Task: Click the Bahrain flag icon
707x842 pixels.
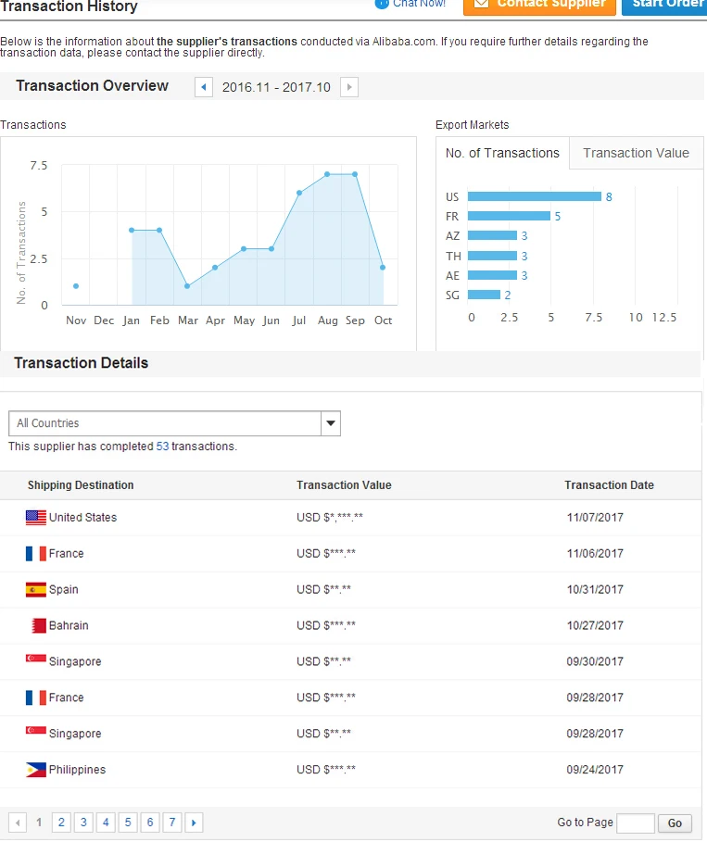Action: [x=37, y=626]
